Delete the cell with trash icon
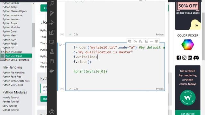 157,41
